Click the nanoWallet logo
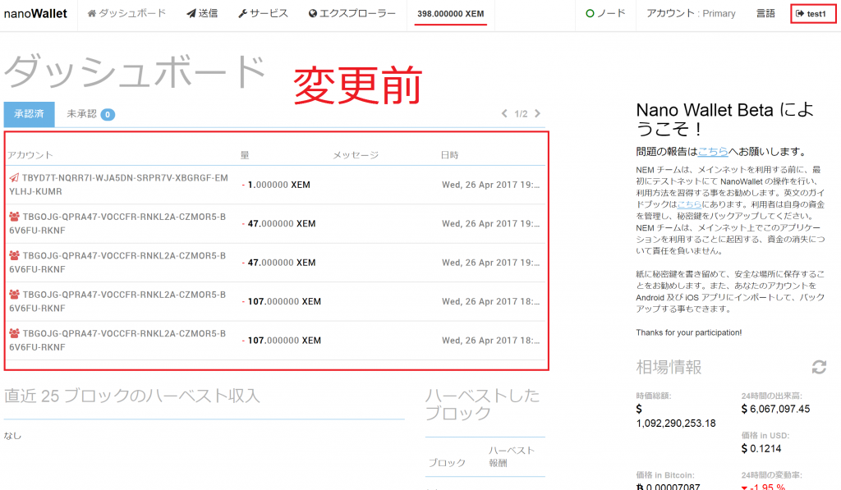 [x=35, y=13]
